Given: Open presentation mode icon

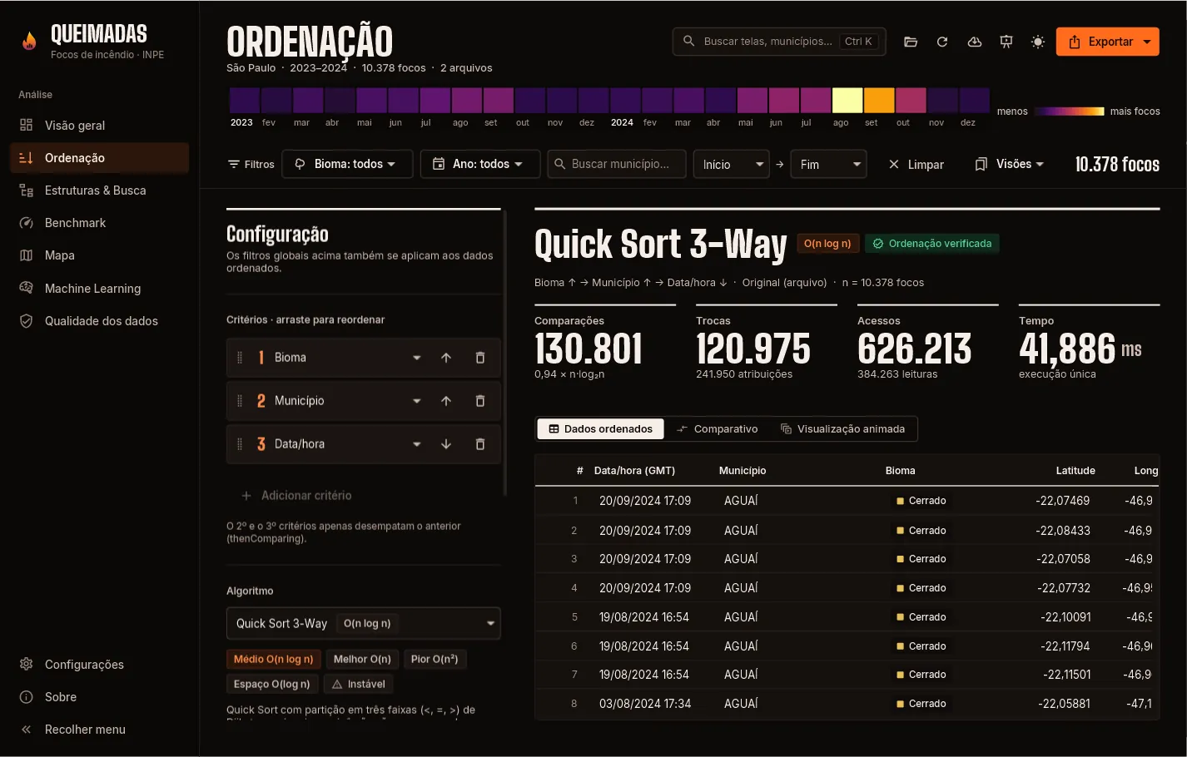Looking at the screenshot, I should (1006, 42).
